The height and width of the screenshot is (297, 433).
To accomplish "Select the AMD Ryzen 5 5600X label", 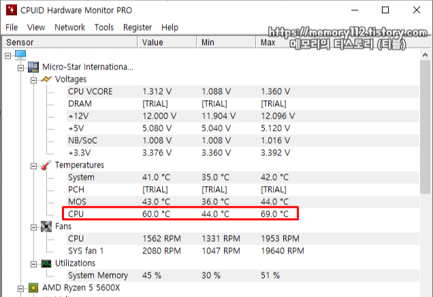I will pos(81,288).
